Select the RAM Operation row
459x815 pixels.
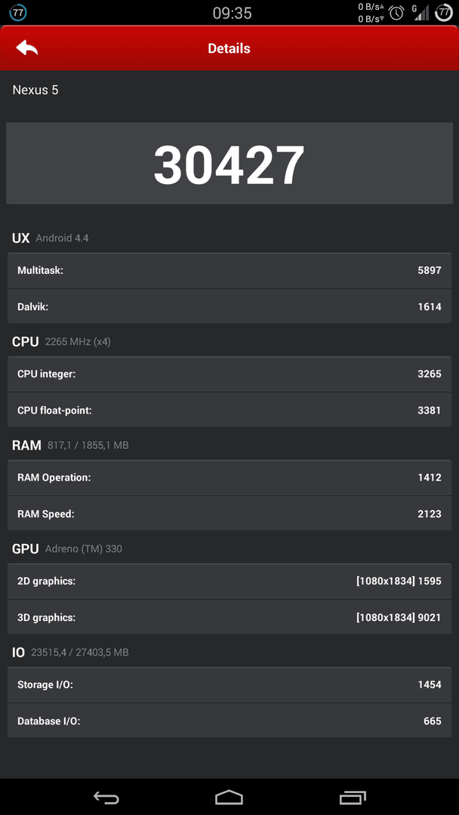[x=229, y=477]
